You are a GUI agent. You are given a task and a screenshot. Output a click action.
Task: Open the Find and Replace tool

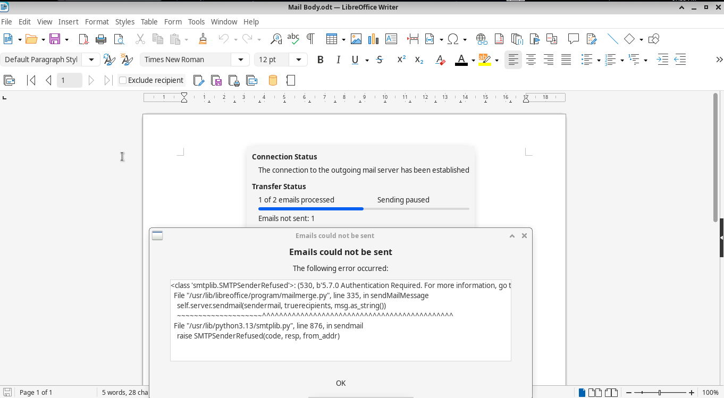tap(276, 39)
